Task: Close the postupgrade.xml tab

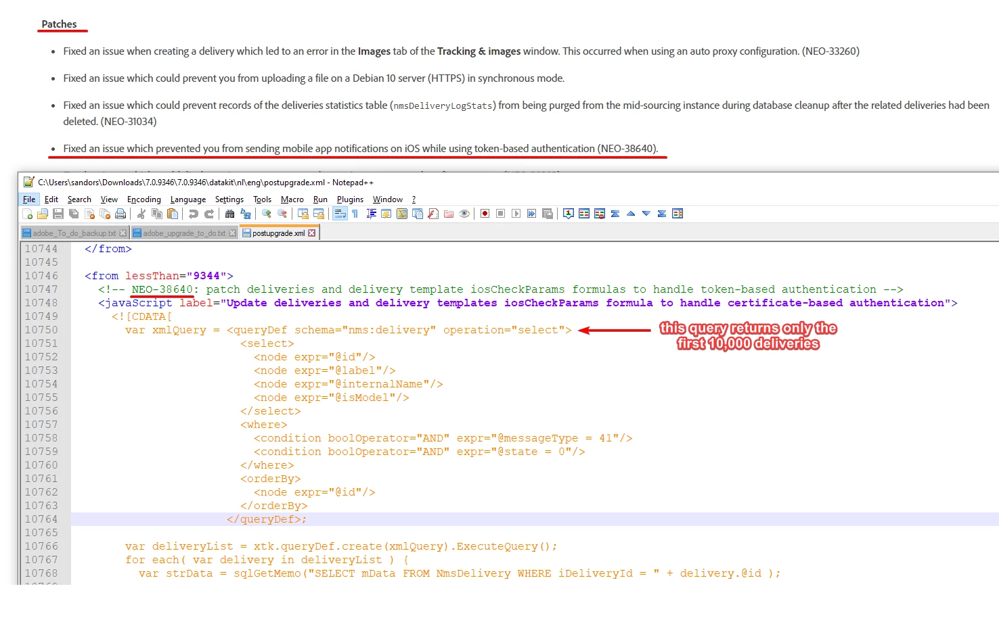Action: [311, 233]
